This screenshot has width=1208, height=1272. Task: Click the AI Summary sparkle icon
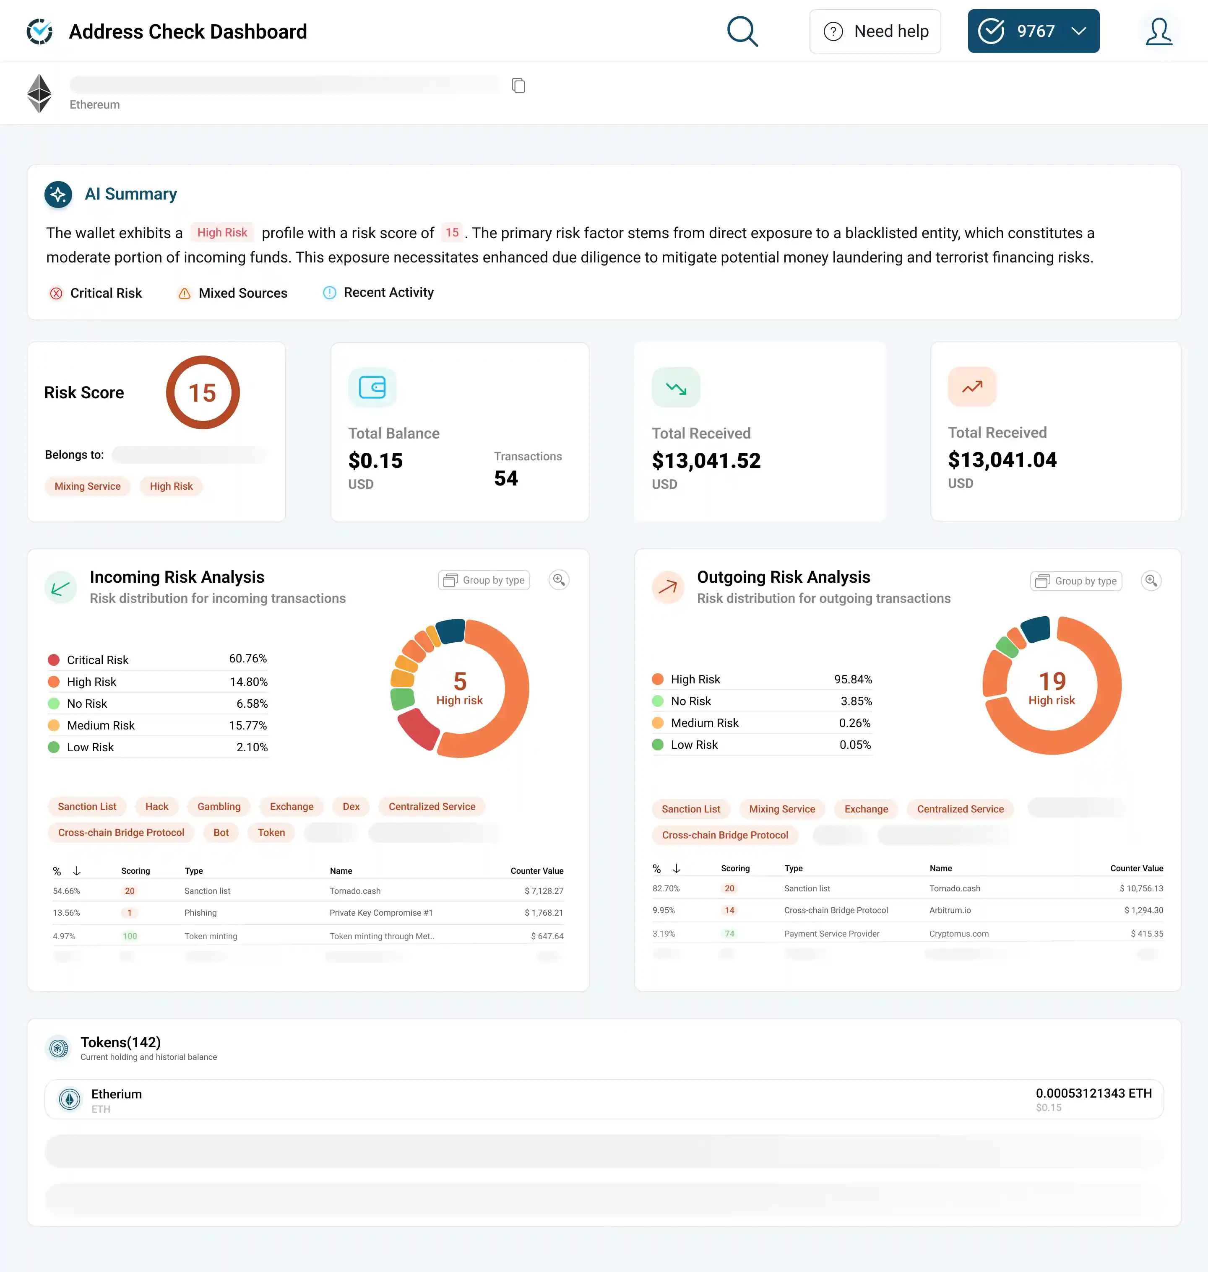coord(59,195)
